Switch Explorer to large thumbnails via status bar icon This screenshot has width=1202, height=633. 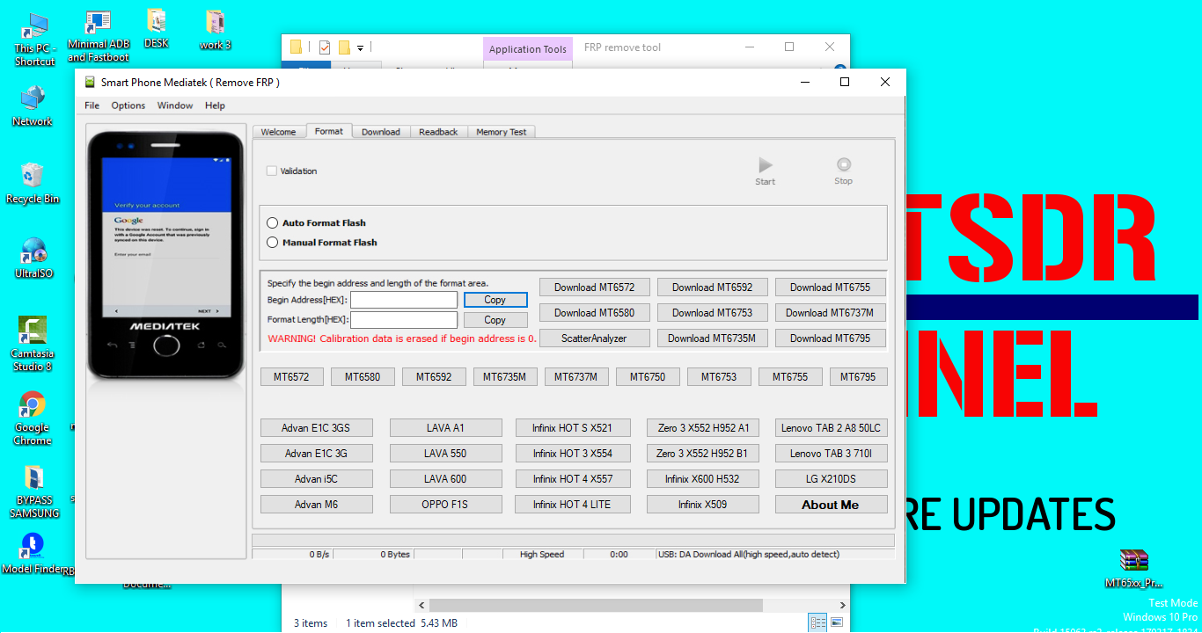pyautogui.click(x=837, y=622)
